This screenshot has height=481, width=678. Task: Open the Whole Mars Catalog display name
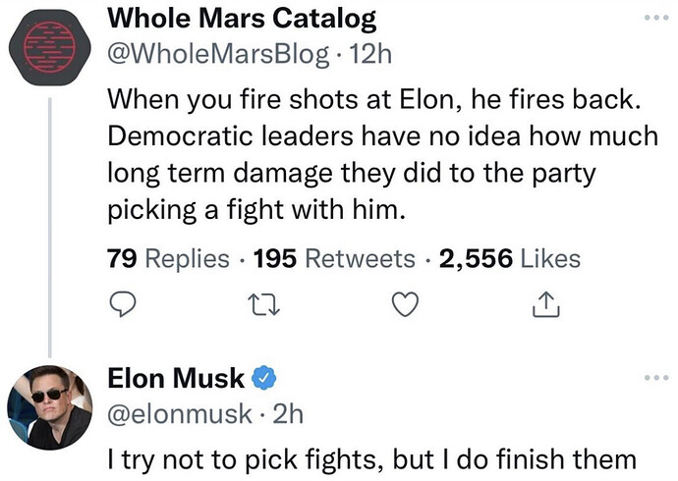coord(242,19)
